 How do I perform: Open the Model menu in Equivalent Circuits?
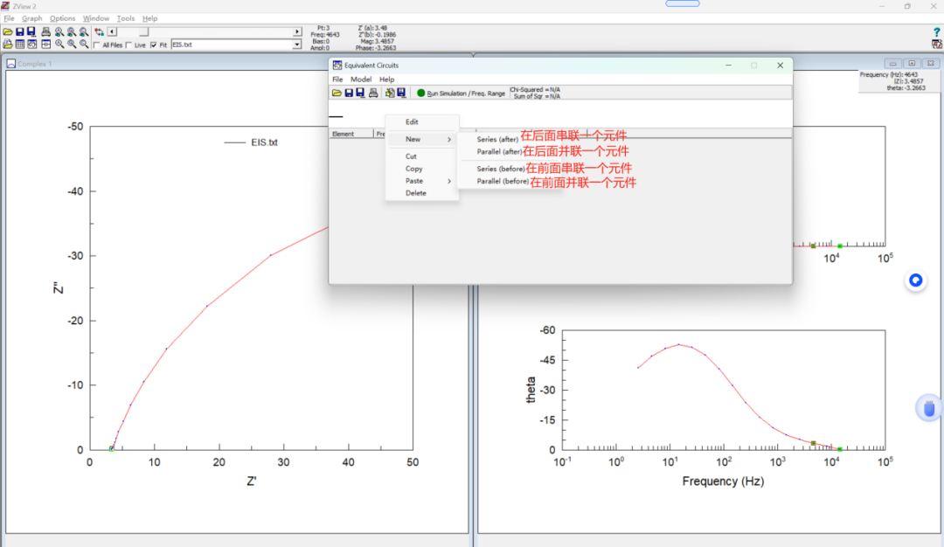(361, 80)
